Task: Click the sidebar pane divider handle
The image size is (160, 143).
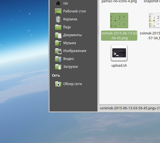Action: click(x=98, y=30)
